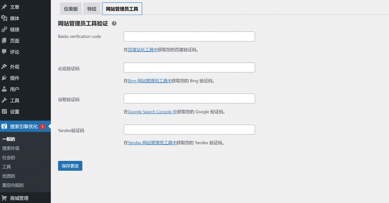Click the comment bubble icon for 评论
Viewport: 389px width, 203px height.
(4, 52)
